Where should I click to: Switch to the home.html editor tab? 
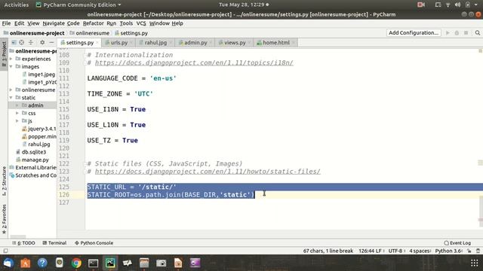click(276, 43)
